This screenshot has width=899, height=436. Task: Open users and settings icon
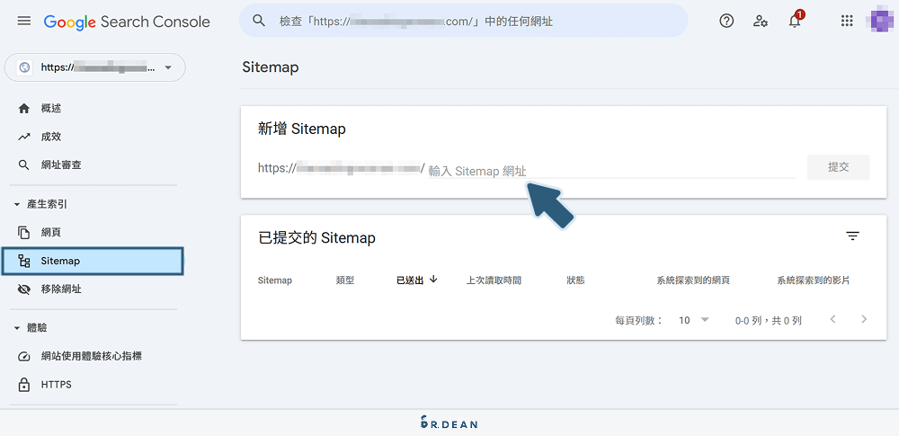click(761, 22)
